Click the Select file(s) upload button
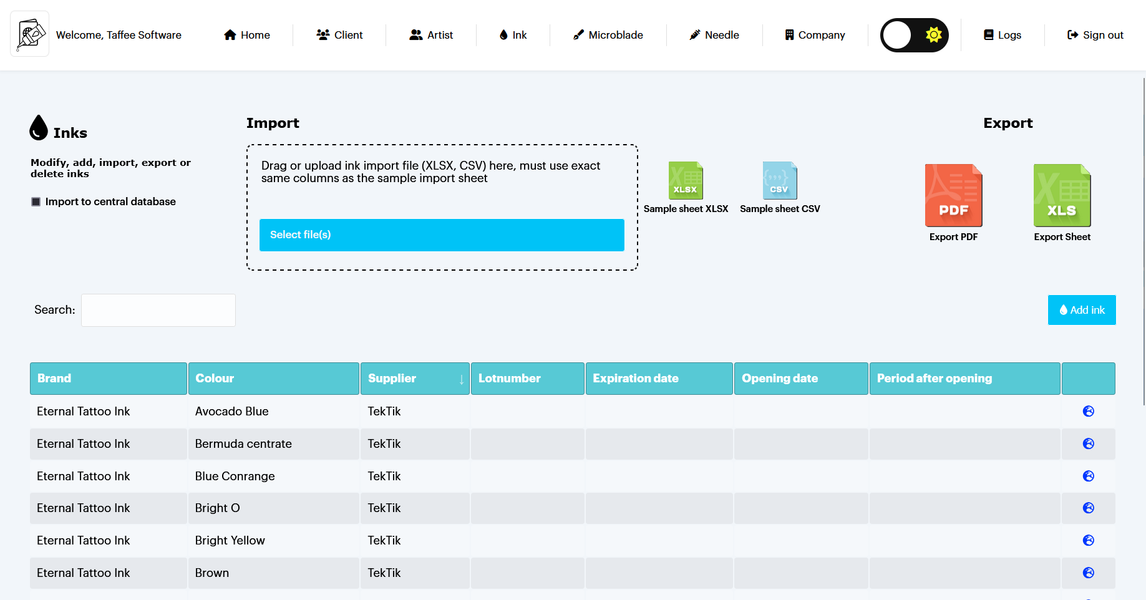1146x600 pixels. [442, 235]
